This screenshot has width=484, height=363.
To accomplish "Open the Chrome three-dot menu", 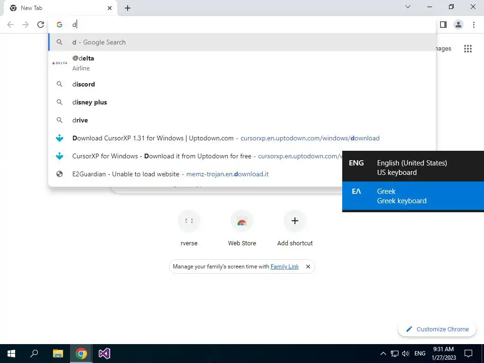I will click(x=474, y=25).
